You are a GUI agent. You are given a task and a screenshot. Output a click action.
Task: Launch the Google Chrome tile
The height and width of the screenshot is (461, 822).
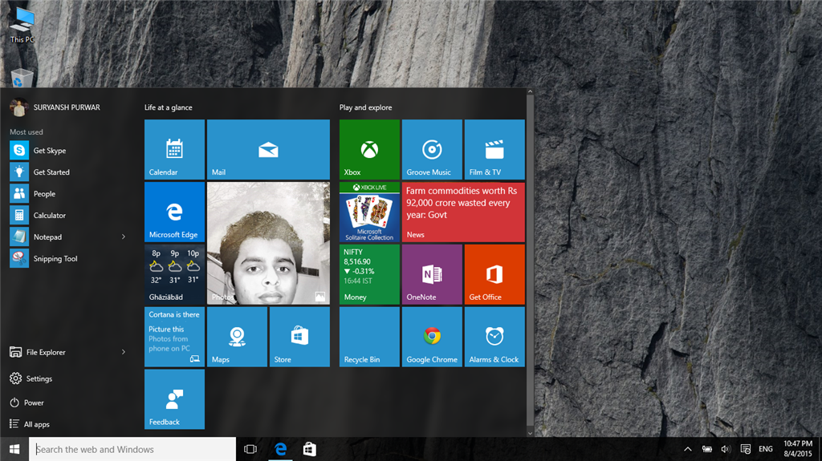pyautogui.click(x=432, y=336)
